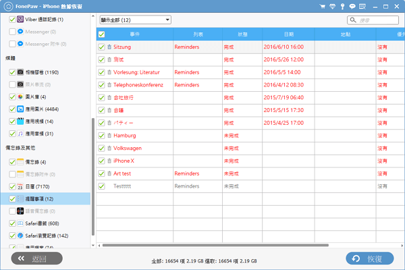Screen dimensions: 405x270
Task: Uncheck the calendar (7170) checkbox
Action: 12,186
